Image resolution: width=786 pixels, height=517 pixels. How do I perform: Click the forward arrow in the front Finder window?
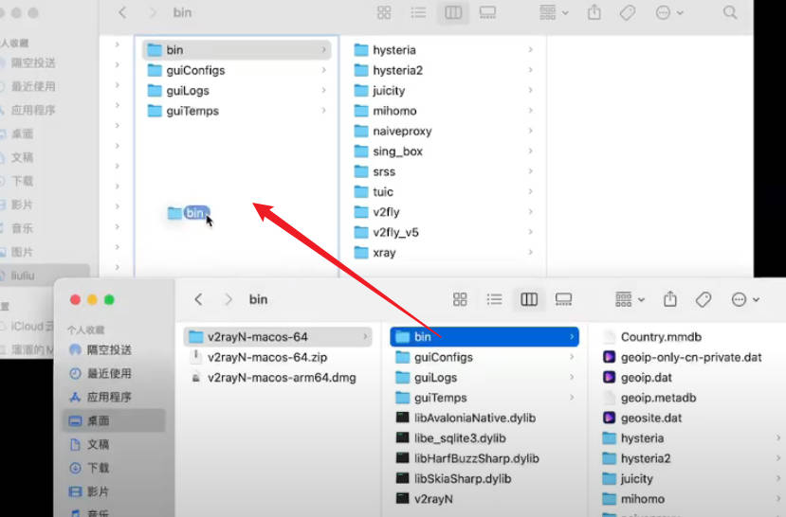228,299
